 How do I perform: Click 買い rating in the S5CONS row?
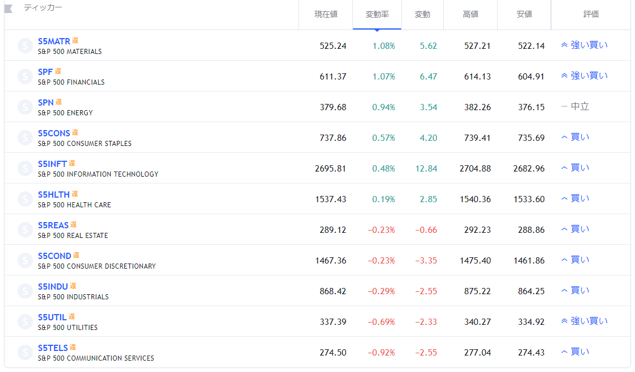click(x=575, y=137)
